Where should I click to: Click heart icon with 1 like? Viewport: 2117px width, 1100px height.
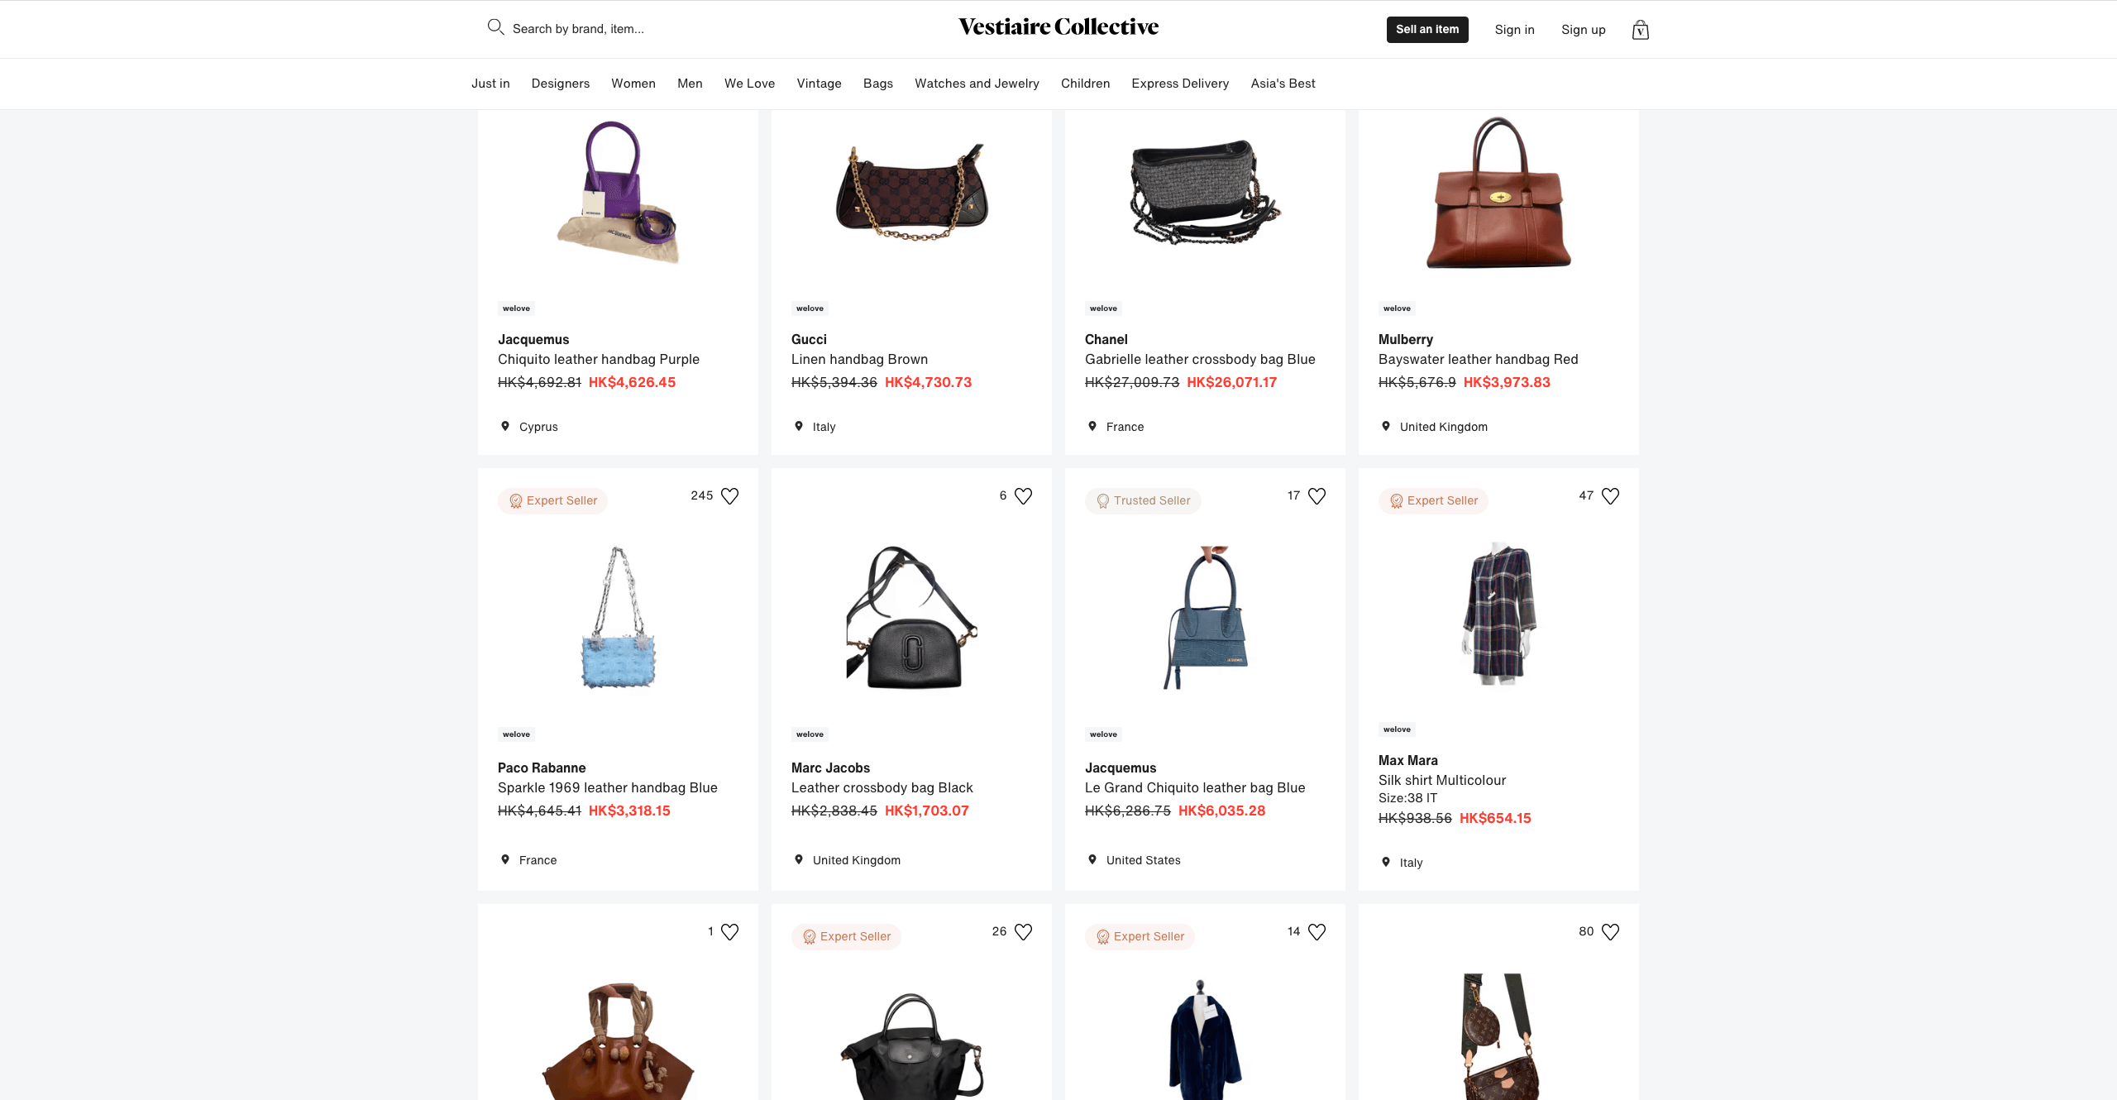[x=729, y=932]
